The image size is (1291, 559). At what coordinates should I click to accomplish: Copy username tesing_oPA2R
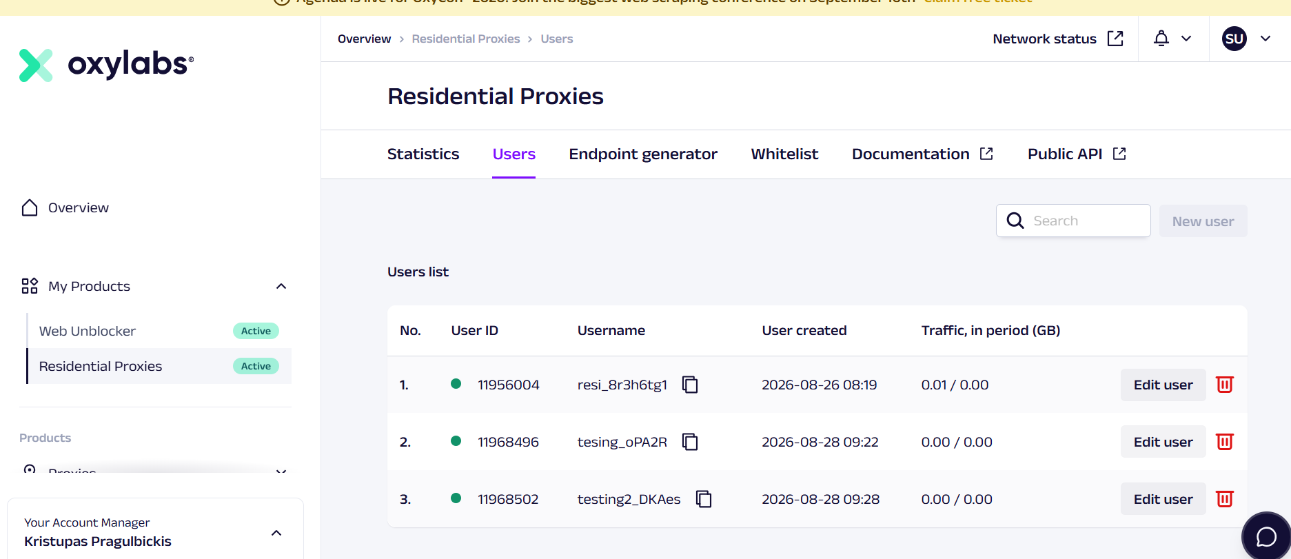point(690,442)
